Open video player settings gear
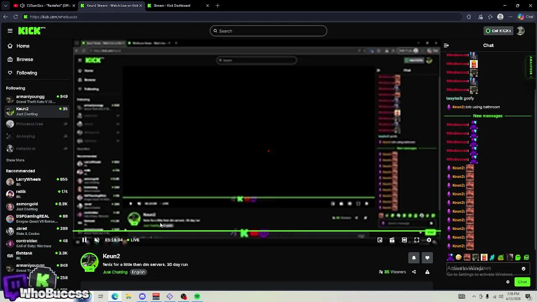Image resolution: width=537 pixels, height=302 pixels. pyautogui.click(x=429, y=240)
